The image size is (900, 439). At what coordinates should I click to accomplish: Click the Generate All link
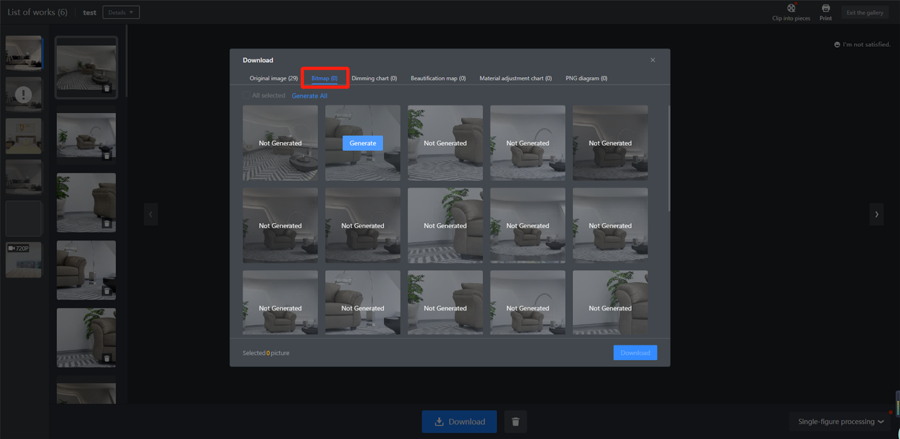click(309, 96)
